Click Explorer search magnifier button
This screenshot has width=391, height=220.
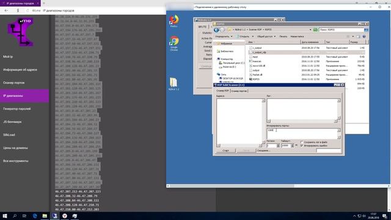point(366,30)
